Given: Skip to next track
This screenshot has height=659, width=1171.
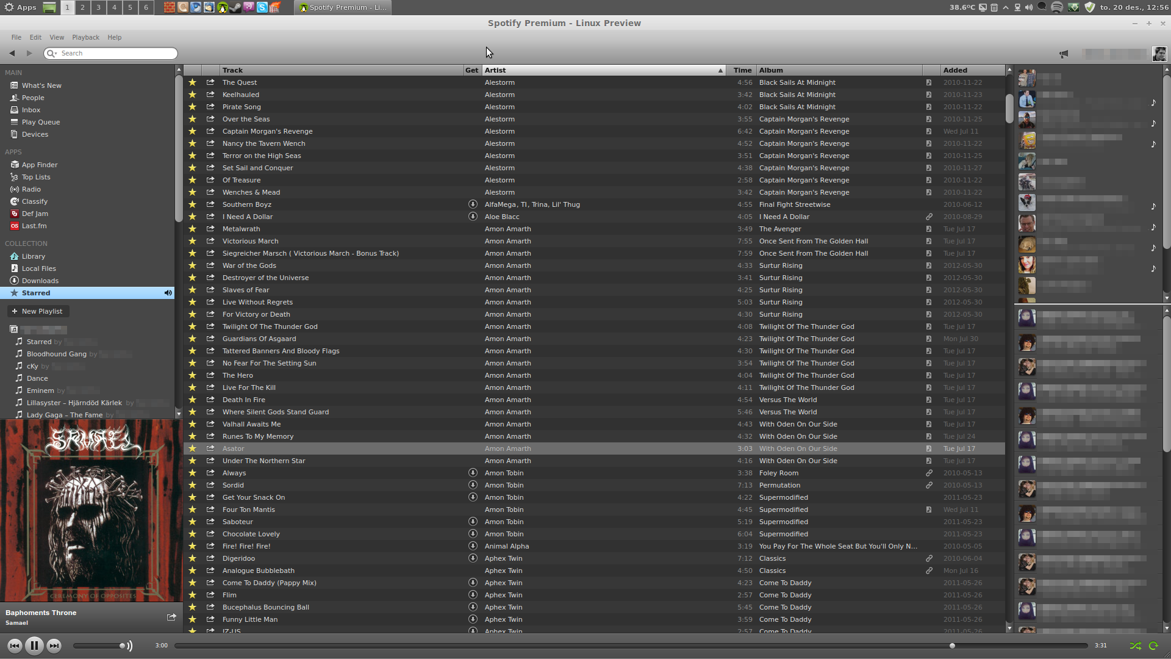Looking at the screenshot, I should tap(54, 646).
